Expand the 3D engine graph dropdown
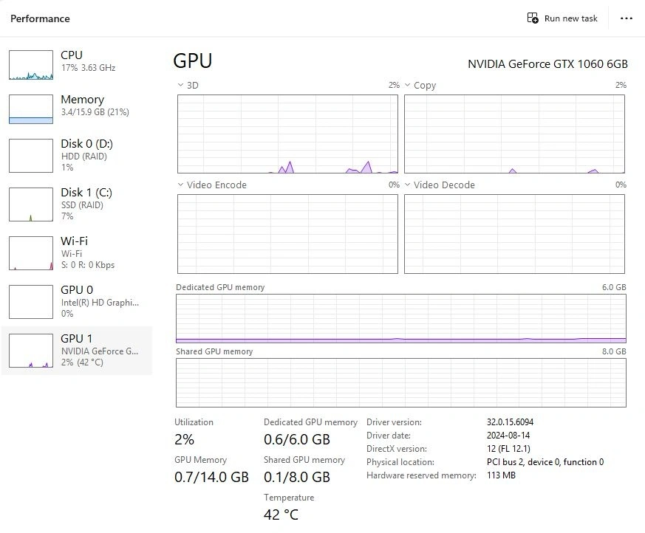This screenshot has height=533, width=645. coord(181,86)
